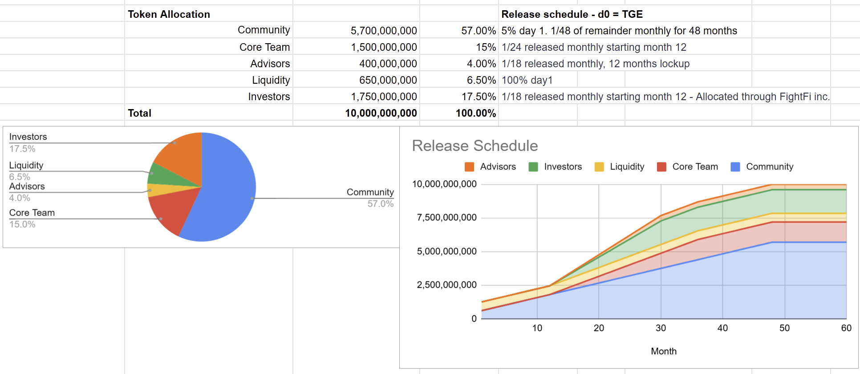Click the Release schedule - d0 = TGE header

572,14
